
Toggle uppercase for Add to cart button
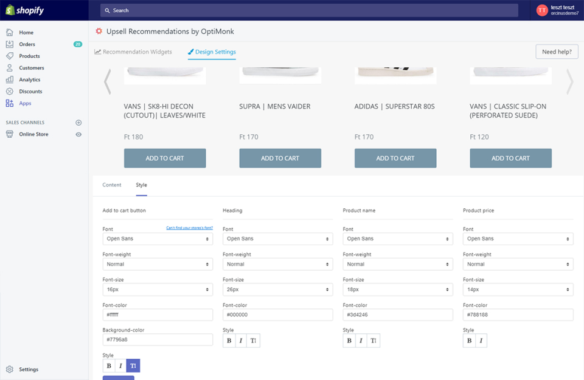133,366
